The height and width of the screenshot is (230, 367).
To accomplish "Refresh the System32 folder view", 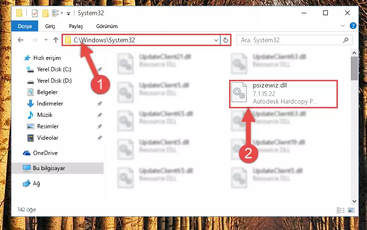I will pos(226,40).
